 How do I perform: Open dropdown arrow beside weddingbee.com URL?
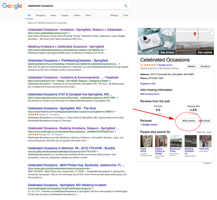(93, 189)
